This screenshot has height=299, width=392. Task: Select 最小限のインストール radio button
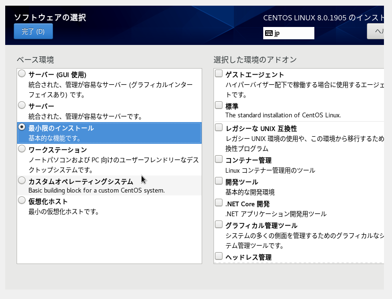point(22,127)
